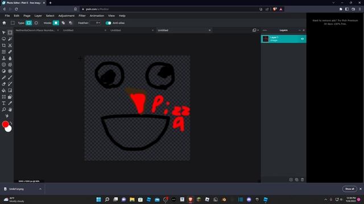The height and width of the screenshot is (204, 364).
Task: Open File Explorer from the taskbar
Action: click(132, 199)
